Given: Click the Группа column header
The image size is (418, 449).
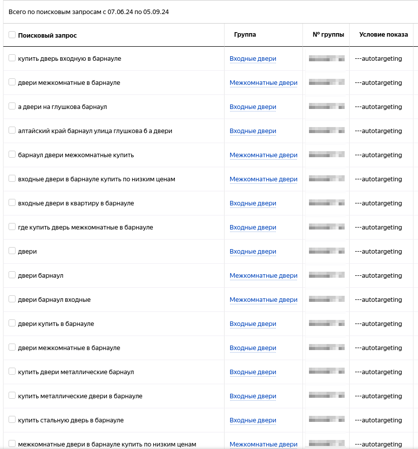Looking at the screenshot, I should pyautogui.click(x=245, y=35).
